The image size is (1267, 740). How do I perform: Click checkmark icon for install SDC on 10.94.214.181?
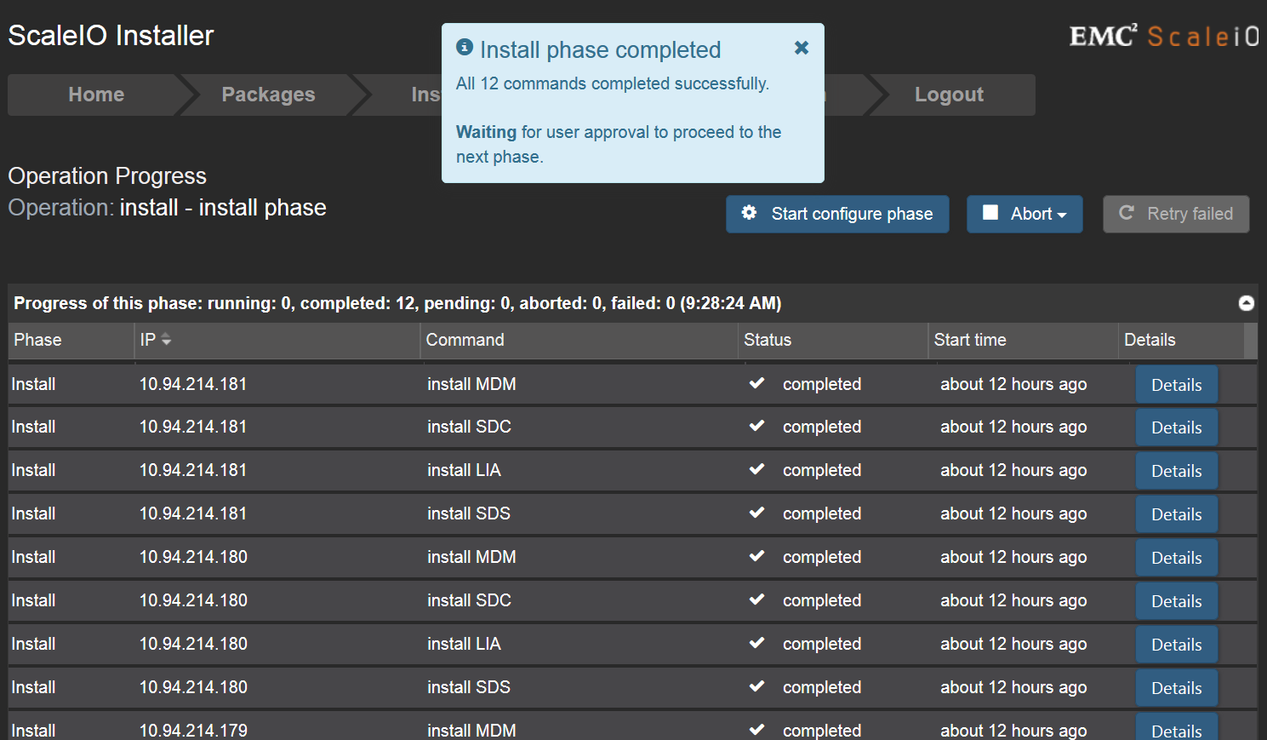[x=756, y=426]
